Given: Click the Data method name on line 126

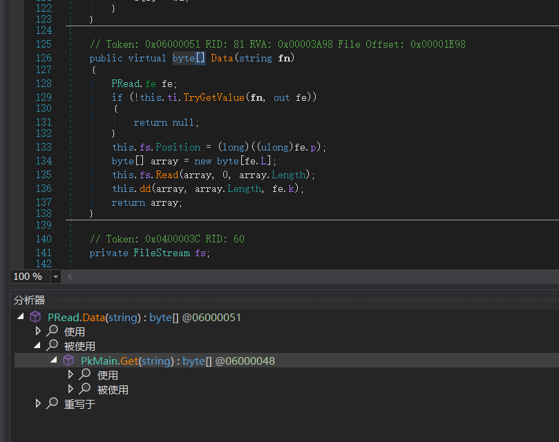Looking at the screenshot, I should tap(222, 58).
